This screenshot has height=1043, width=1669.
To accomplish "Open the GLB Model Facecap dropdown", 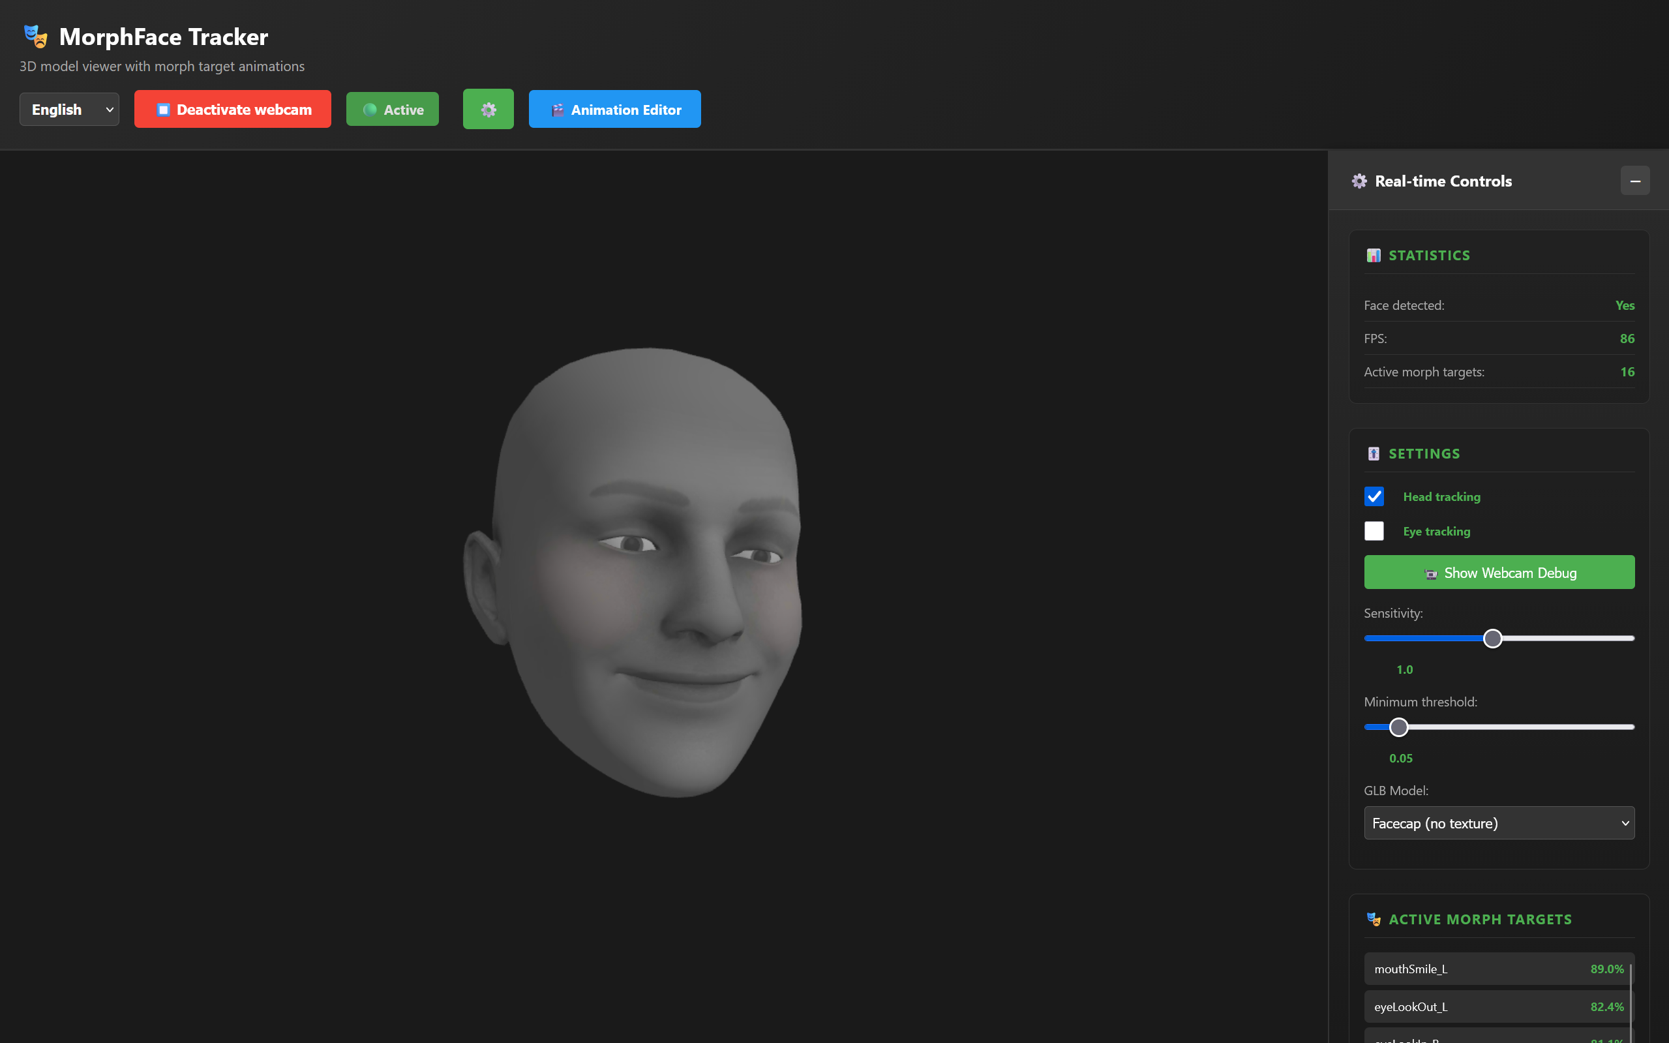I will pos(1499,823).
